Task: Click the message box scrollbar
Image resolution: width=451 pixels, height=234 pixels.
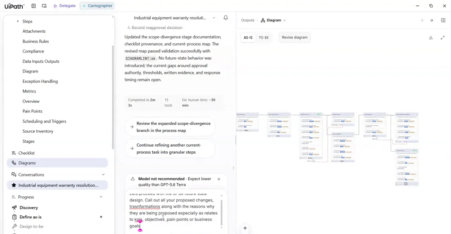Action: [221, 212]
